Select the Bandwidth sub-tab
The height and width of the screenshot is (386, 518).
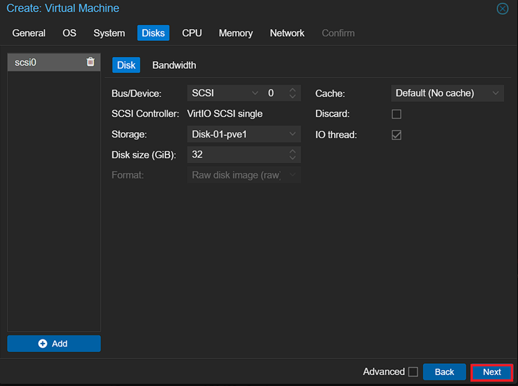coord(174,65)
